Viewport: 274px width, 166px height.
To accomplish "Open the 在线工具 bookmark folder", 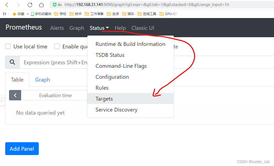I will 147,14.
